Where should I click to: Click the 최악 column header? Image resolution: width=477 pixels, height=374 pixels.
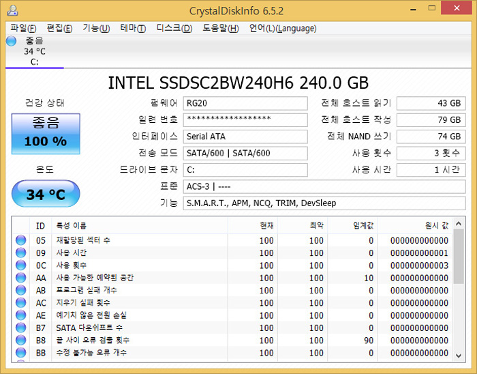303,226
